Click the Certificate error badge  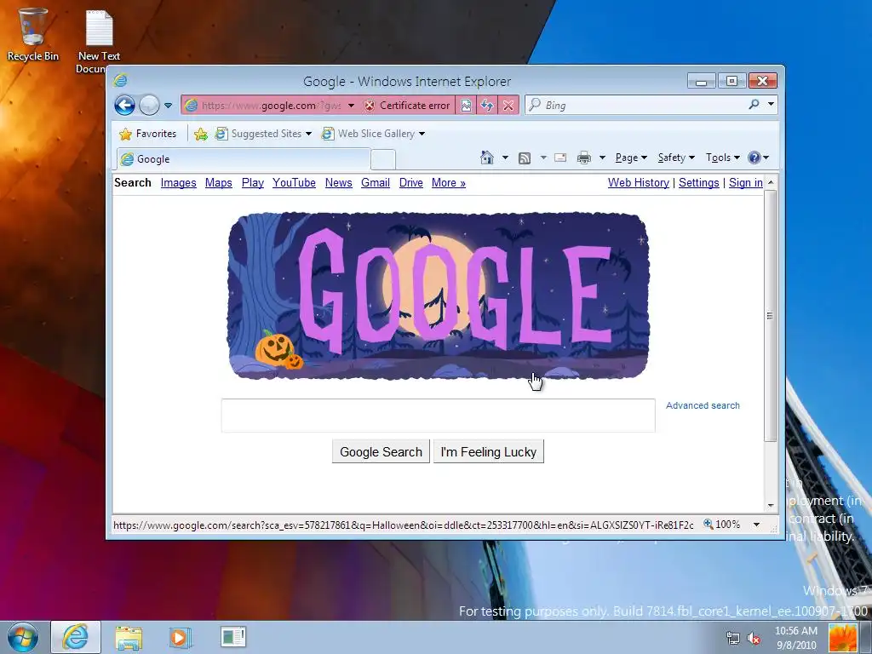tap(407, 105)
